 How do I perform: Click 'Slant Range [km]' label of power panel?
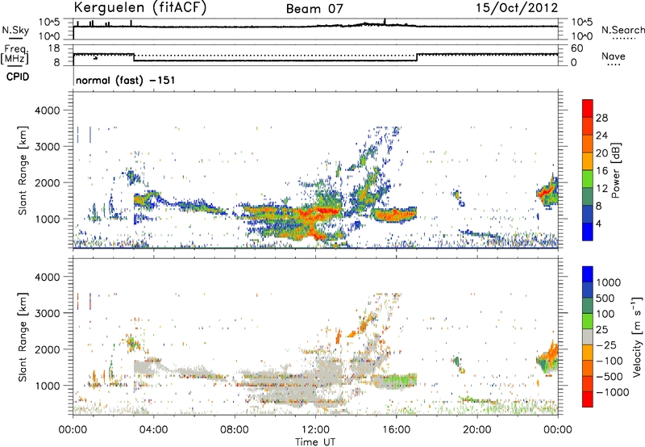(23, 170)
